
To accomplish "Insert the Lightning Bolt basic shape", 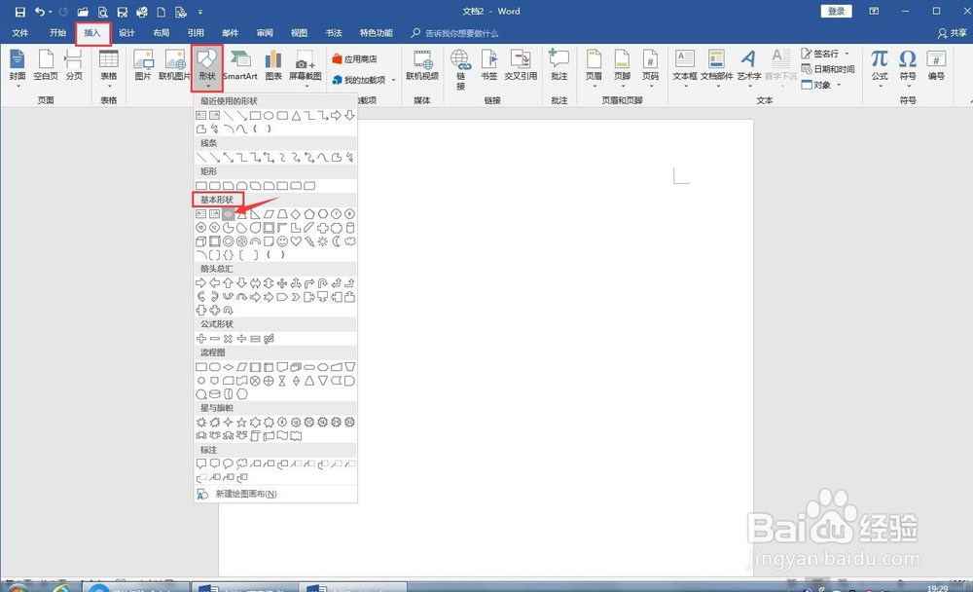I will click(309, 241).
